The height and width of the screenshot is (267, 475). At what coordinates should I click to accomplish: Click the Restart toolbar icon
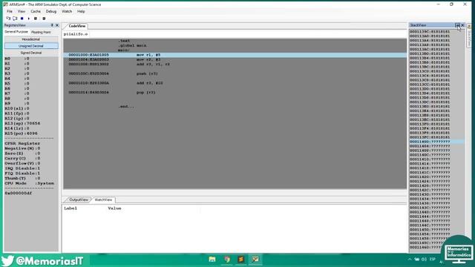click(x=36, y=19)
